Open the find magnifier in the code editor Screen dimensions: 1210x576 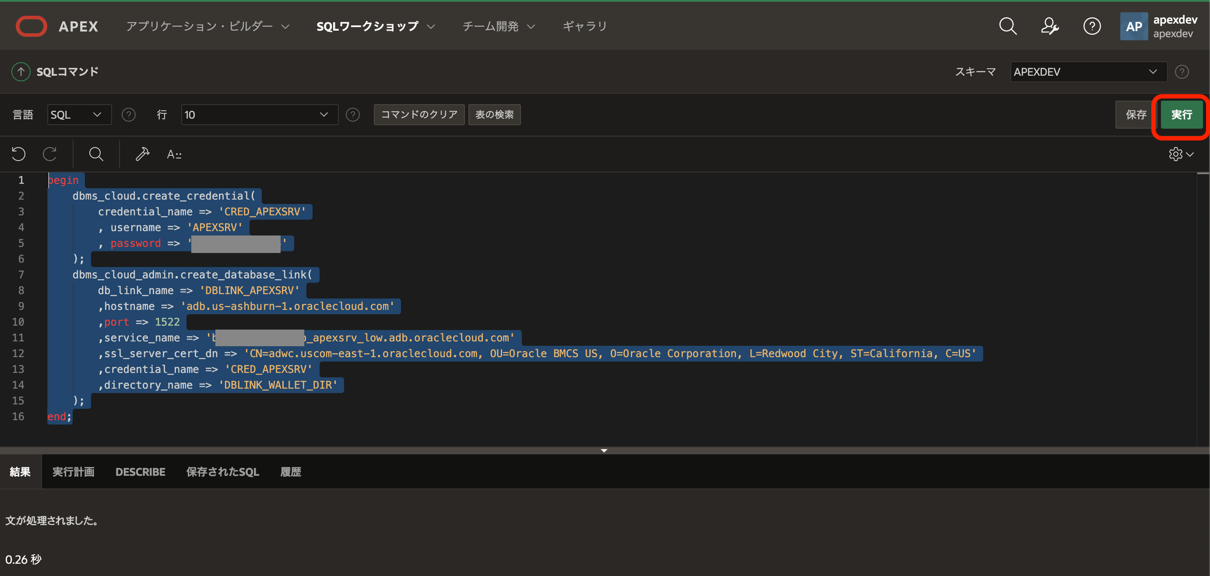point(96,154)
